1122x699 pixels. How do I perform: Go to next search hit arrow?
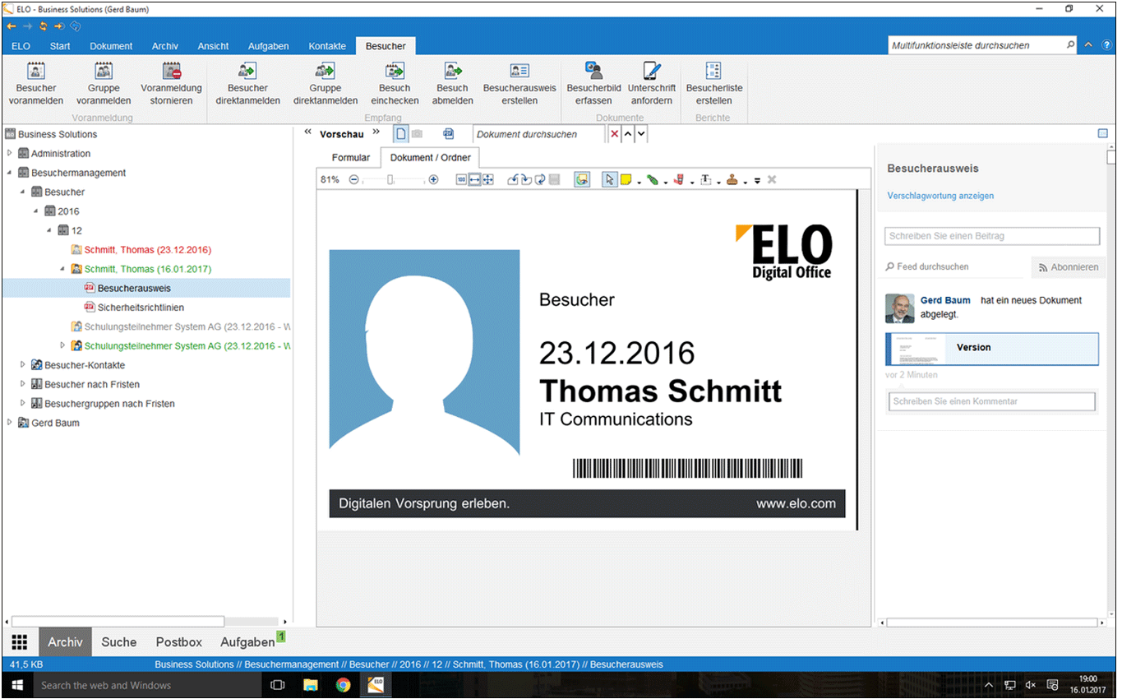coord(641,134)
